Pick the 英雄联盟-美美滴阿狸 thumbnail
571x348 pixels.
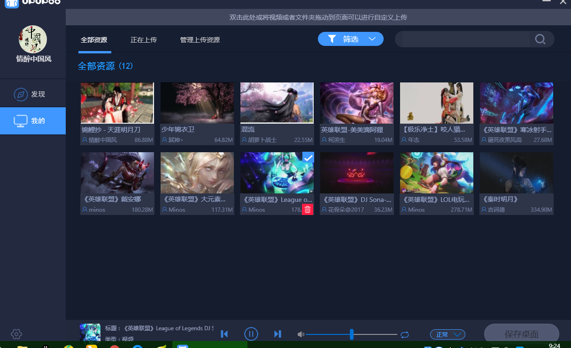pyautogui.click(x=357, y=103)
